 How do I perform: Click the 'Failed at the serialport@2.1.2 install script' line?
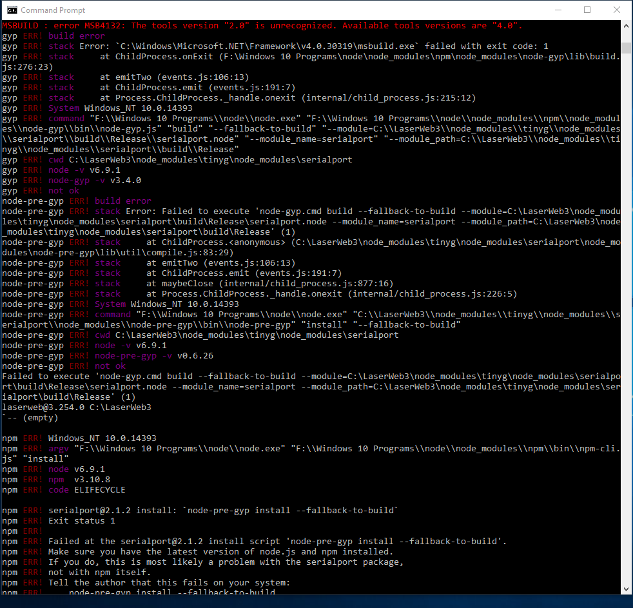point(255,542)
